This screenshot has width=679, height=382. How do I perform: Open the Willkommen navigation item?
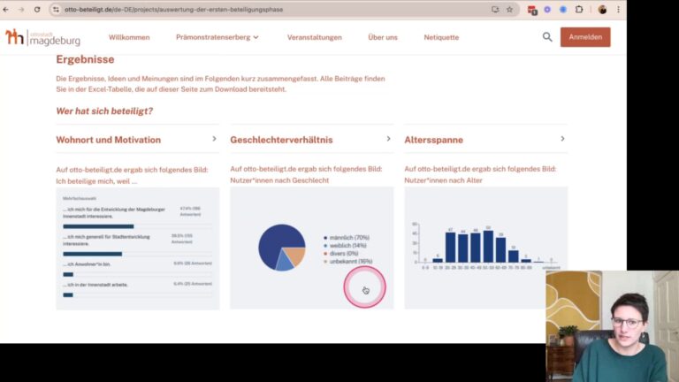[129, 37]
